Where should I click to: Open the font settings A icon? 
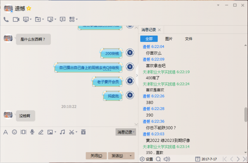pos(5,132)
